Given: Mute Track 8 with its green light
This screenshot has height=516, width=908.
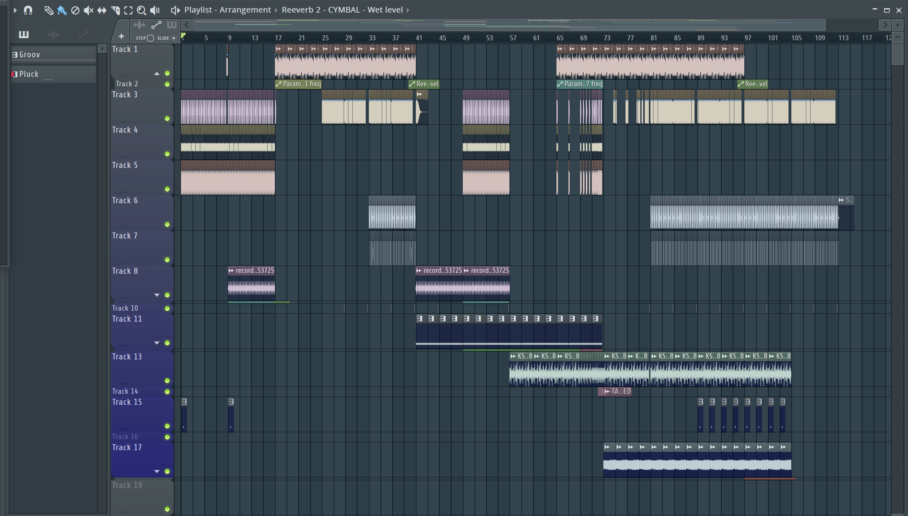Looking at the screenshot, I should click(x=167, y=295).
